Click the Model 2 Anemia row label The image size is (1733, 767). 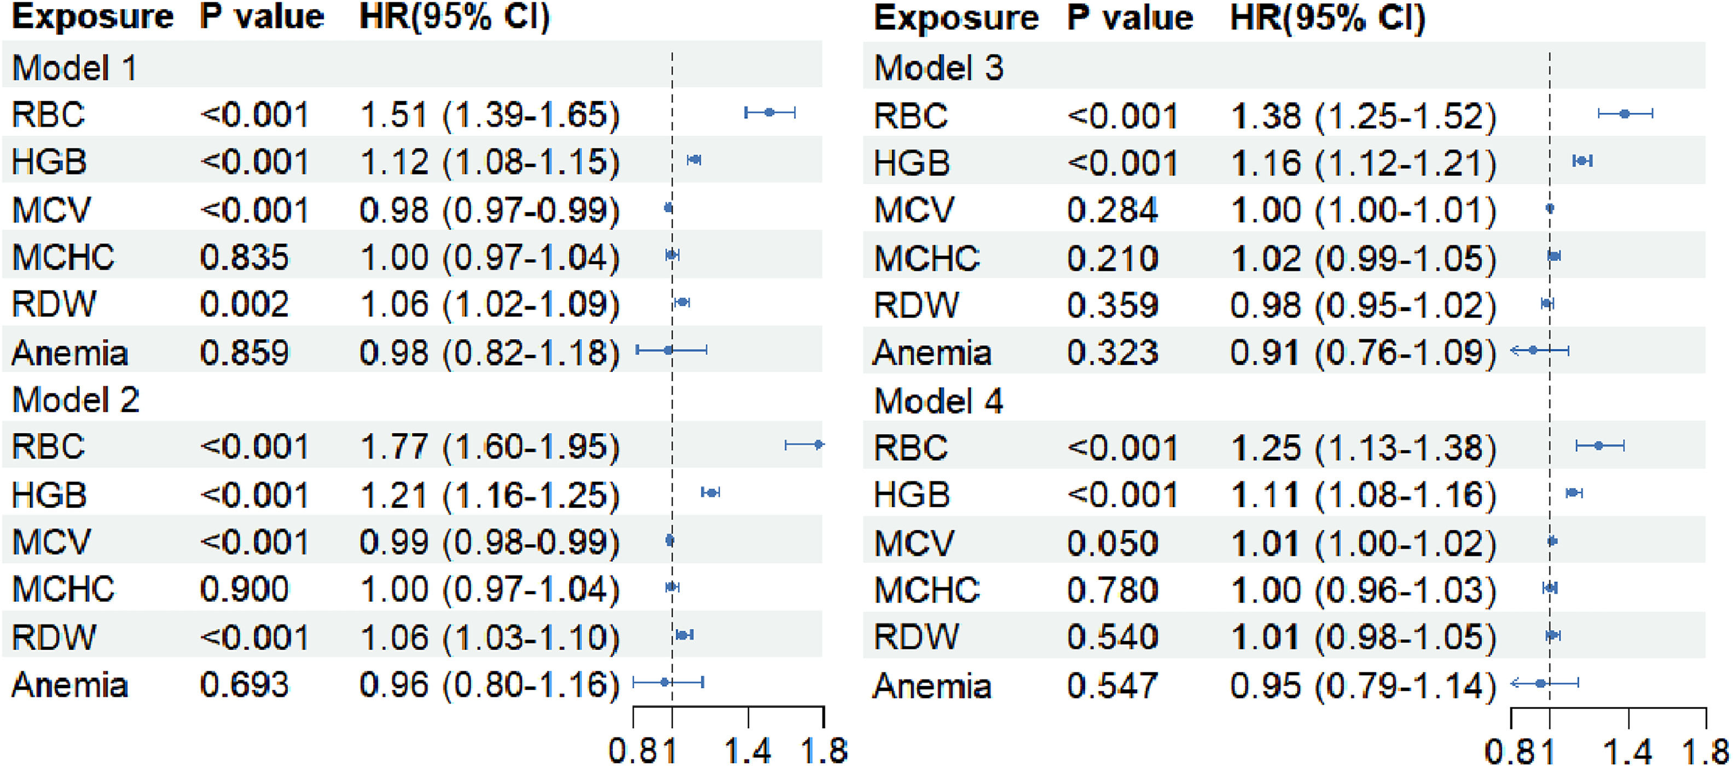[70, 685]
